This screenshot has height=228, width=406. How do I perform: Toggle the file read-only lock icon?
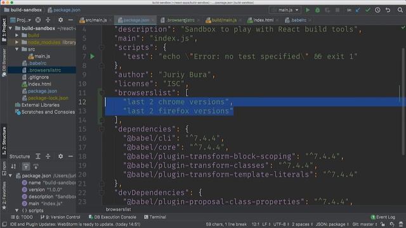point(383,224)
